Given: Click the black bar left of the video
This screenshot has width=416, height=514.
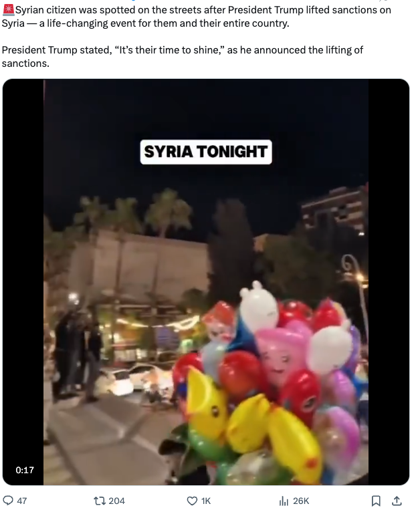Looking at the screenshot, I should pos(23,282).
